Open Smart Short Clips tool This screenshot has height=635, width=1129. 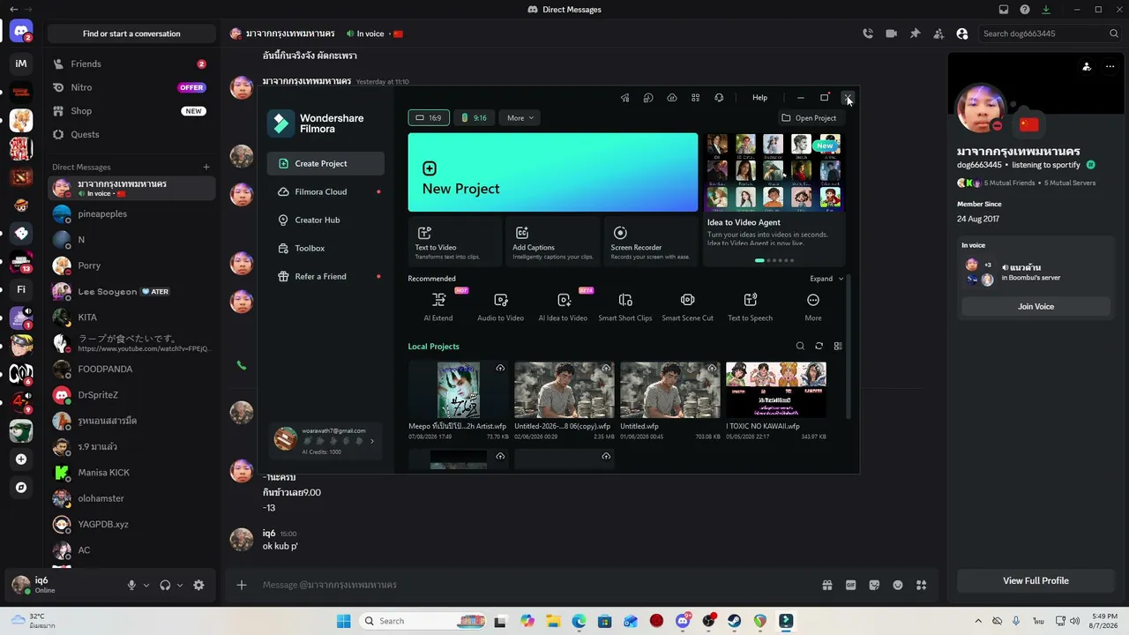pyautogui.click(x=625, y=307)
